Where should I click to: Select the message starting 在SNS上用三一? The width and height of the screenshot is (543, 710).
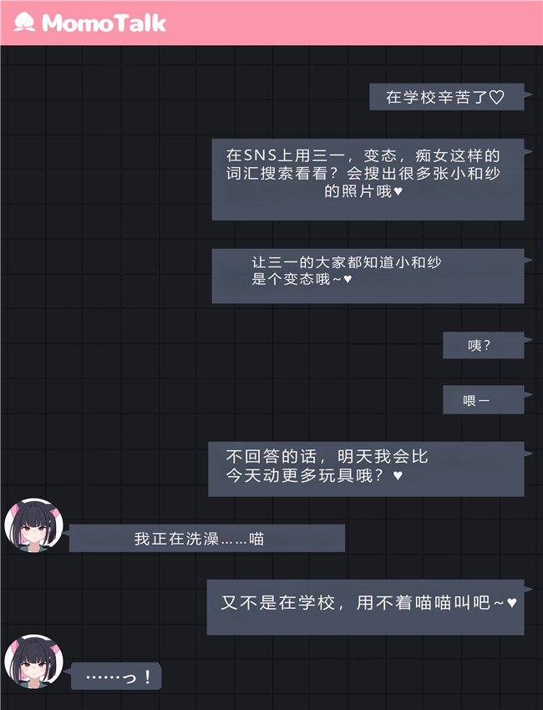pos(368,180)
